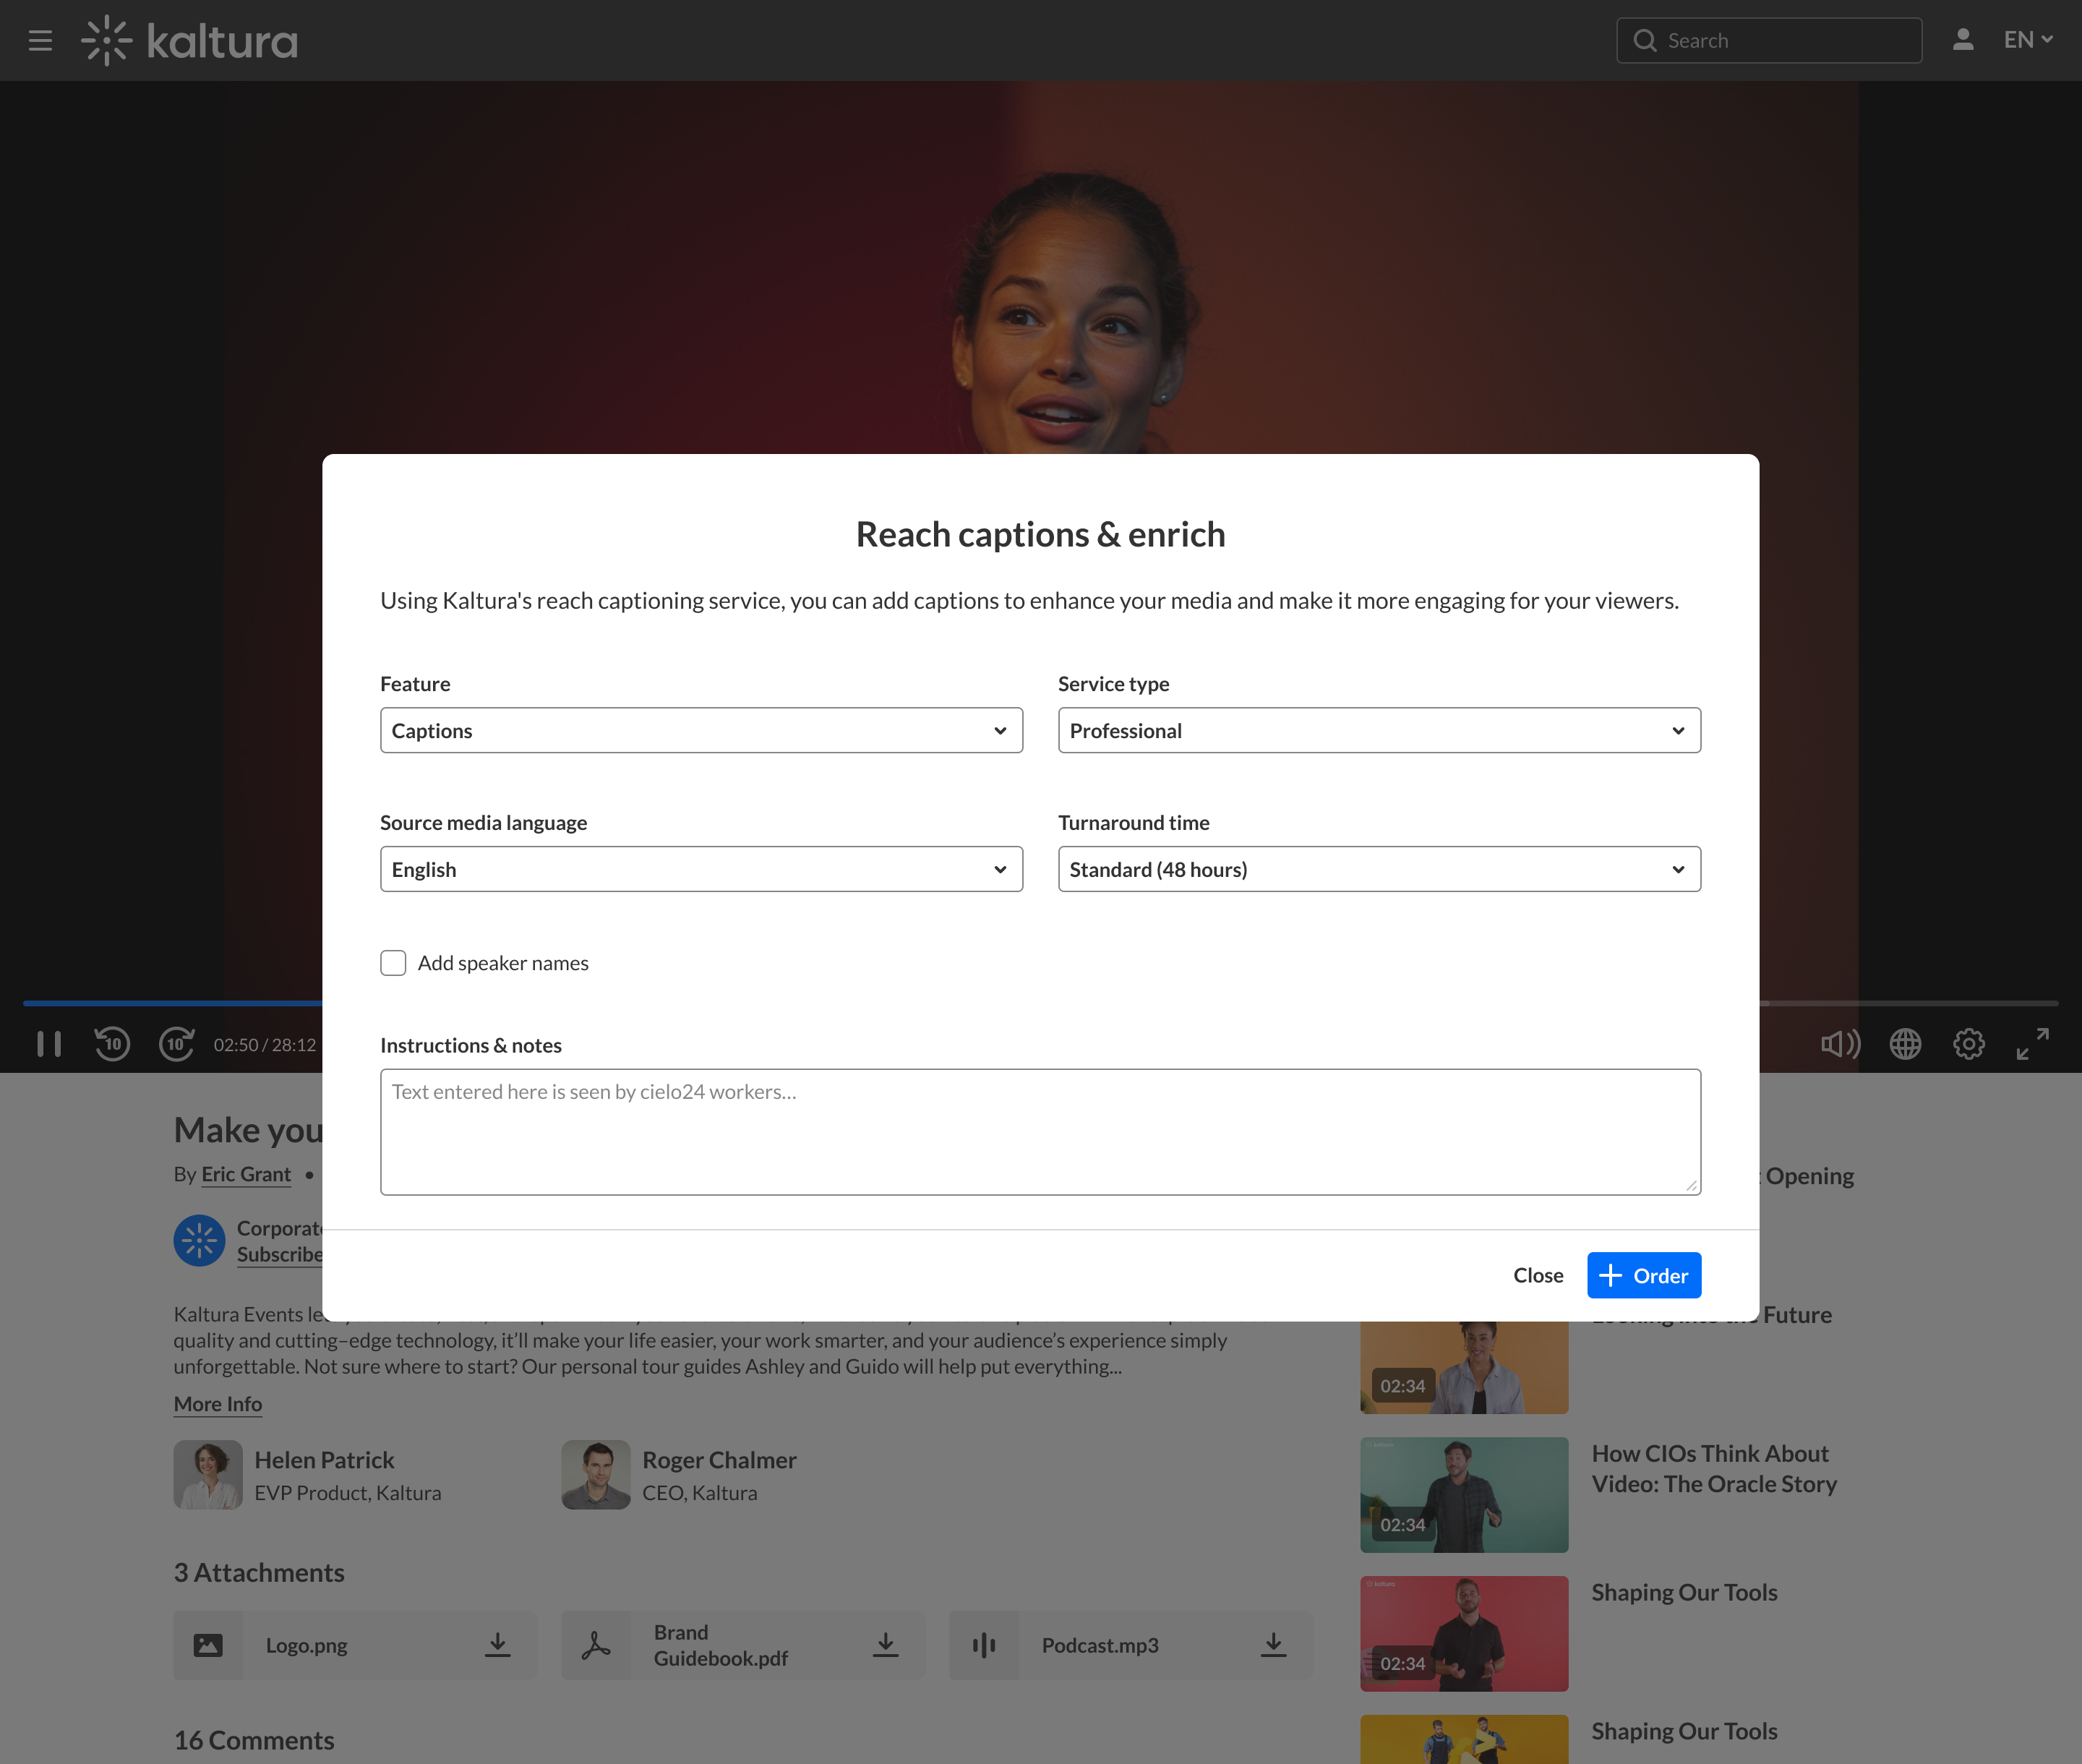The image size is (2082, 1764).
Task: Expand the Service type dropdown
Action: tap(1378, 731)
